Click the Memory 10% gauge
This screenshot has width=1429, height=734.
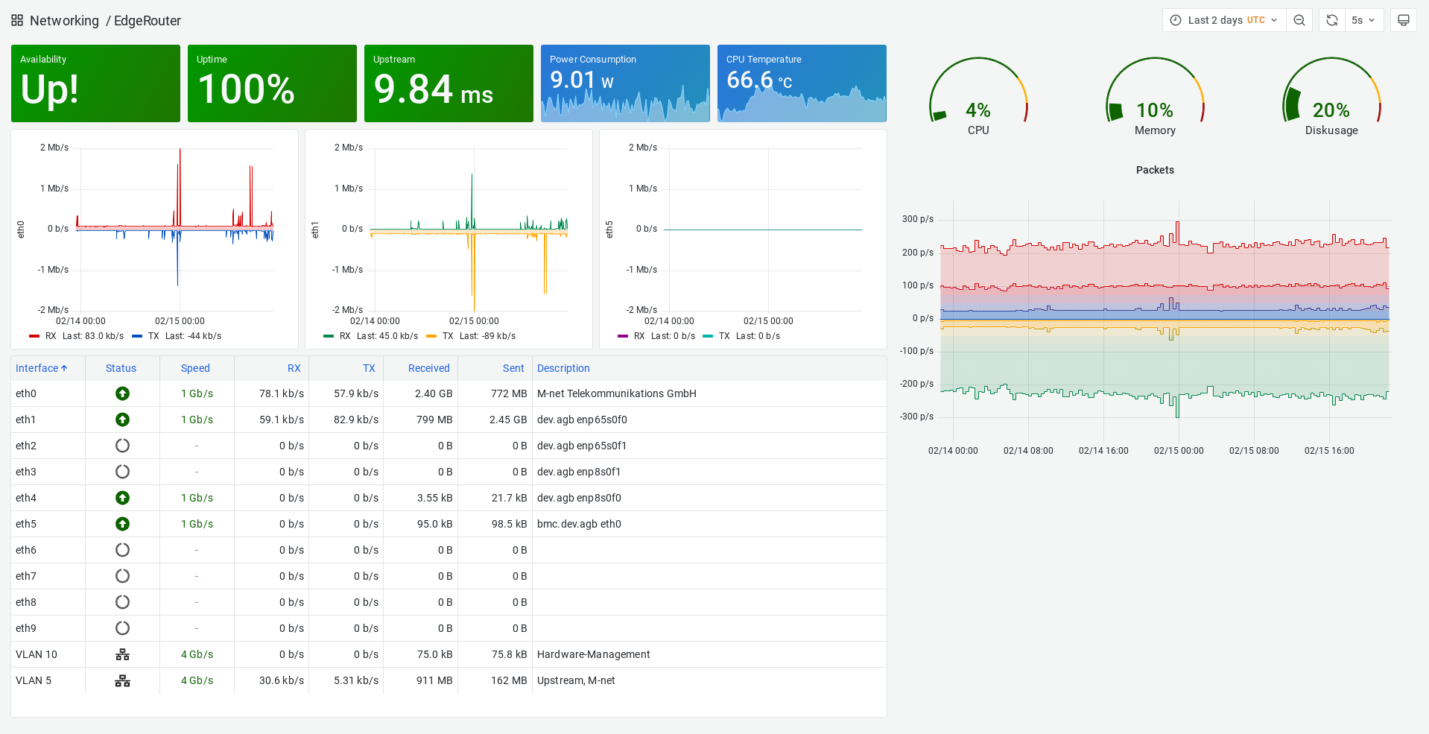1155,95
